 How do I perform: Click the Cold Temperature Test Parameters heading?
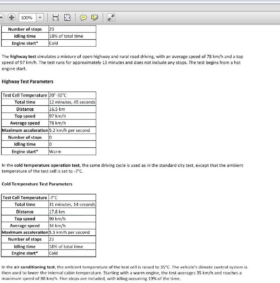[x=37, y=184]
